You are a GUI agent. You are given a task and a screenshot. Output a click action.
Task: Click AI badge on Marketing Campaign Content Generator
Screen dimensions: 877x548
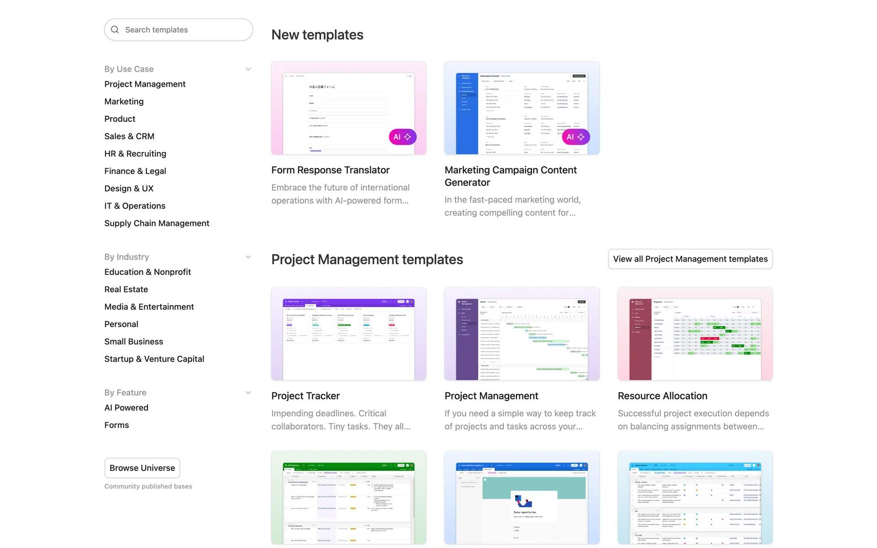[x=576, y=137]
